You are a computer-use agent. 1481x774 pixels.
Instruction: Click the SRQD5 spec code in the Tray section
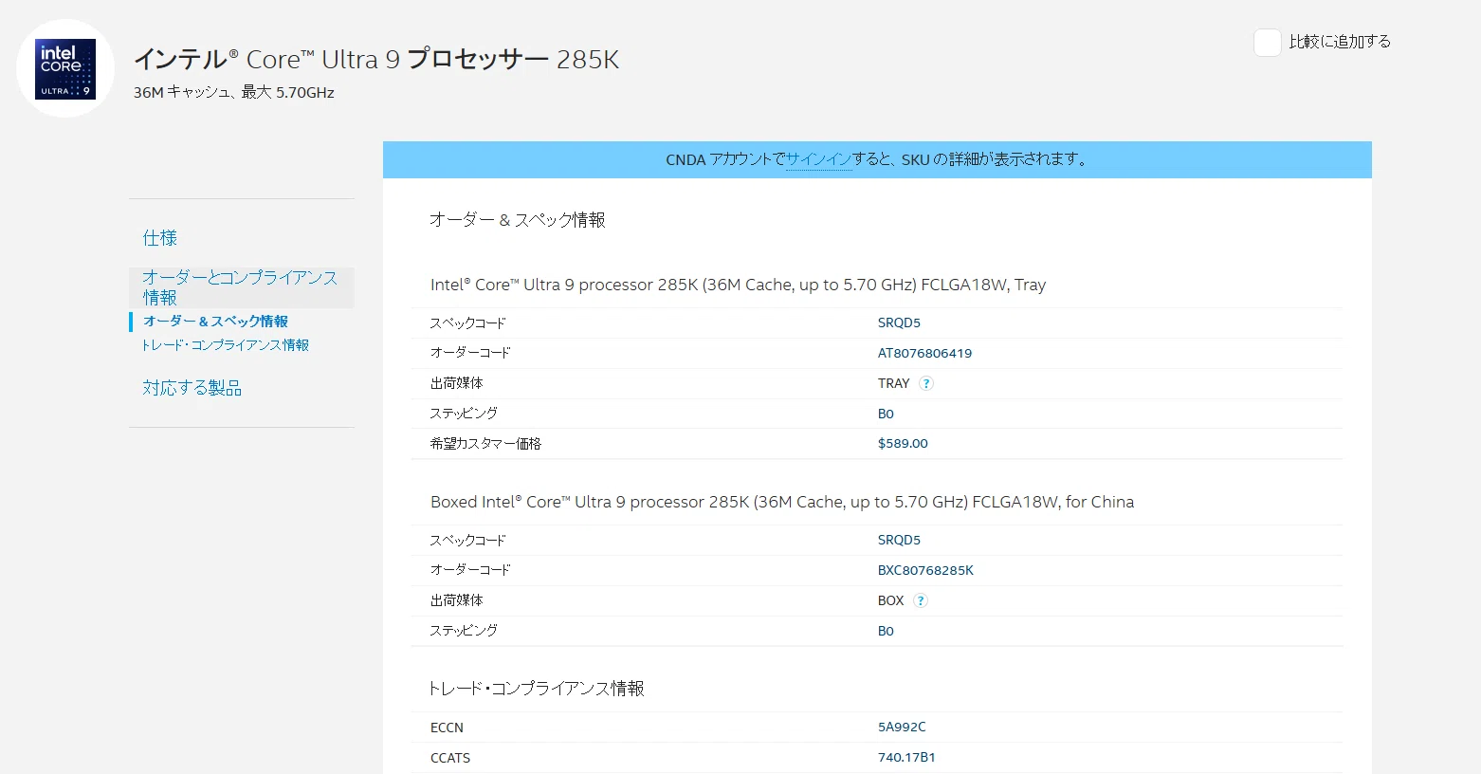(x=899, y=322)
